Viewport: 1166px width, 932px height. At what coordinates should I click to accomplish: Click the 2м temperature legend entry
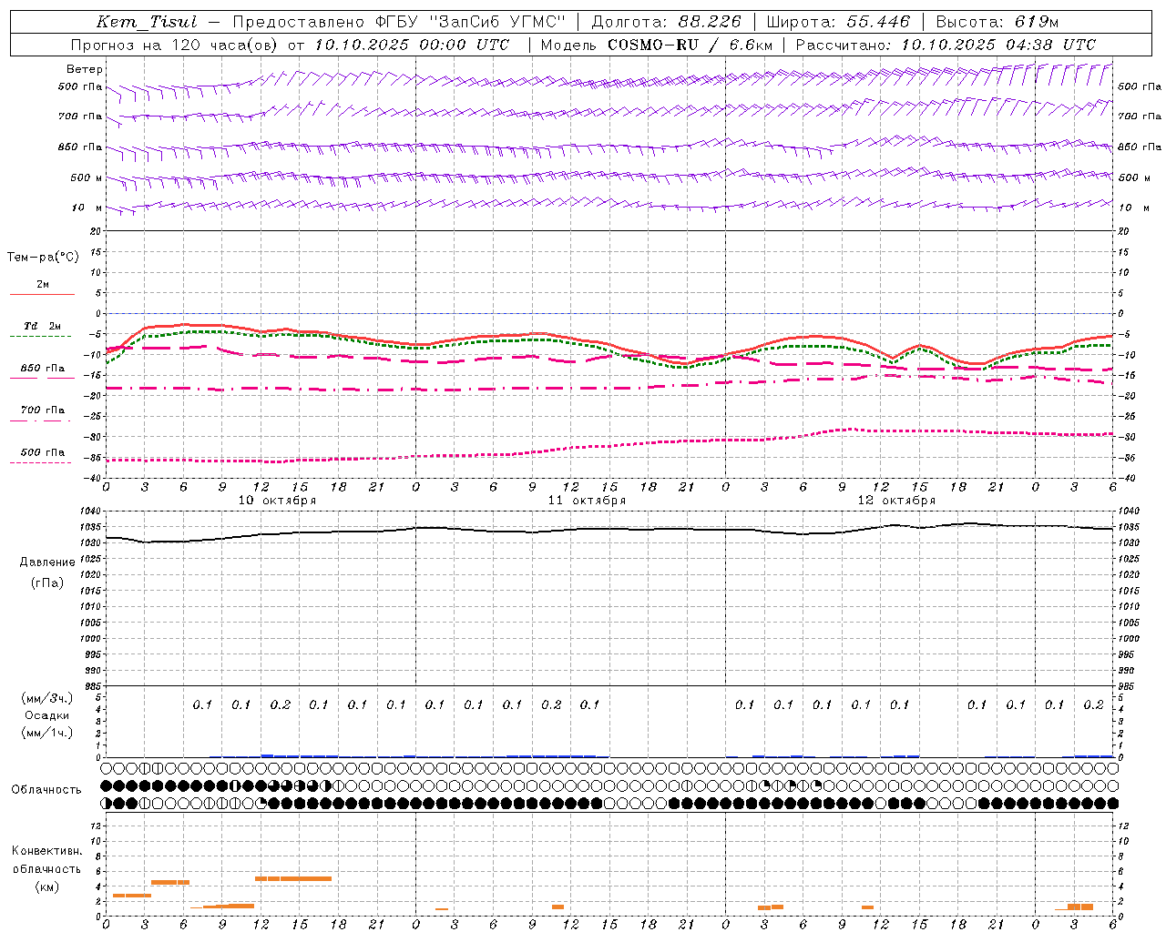point(43,284)
